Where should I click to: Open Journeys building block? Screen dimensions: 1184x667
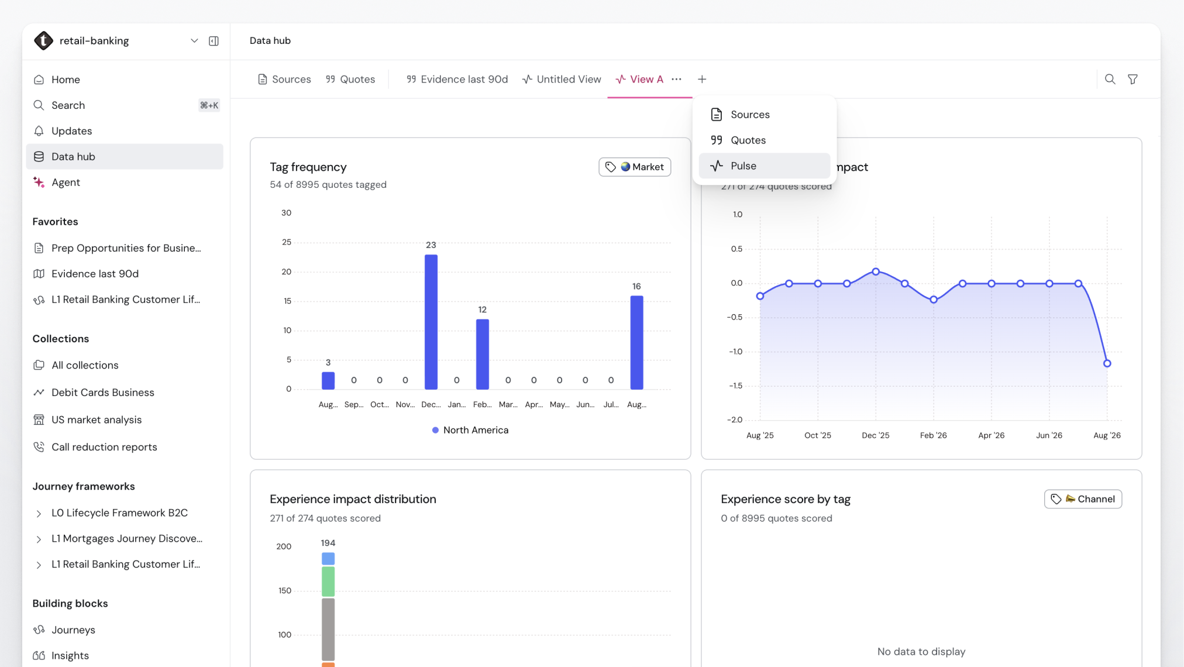click(x=125, y=630)
